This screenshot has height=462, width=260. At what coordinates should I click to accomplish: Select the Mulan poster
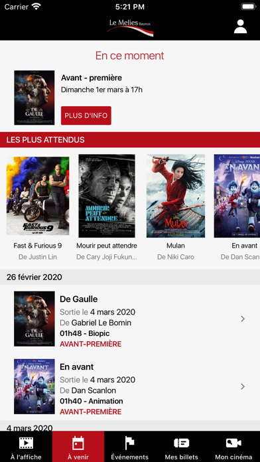pos(176,196)
